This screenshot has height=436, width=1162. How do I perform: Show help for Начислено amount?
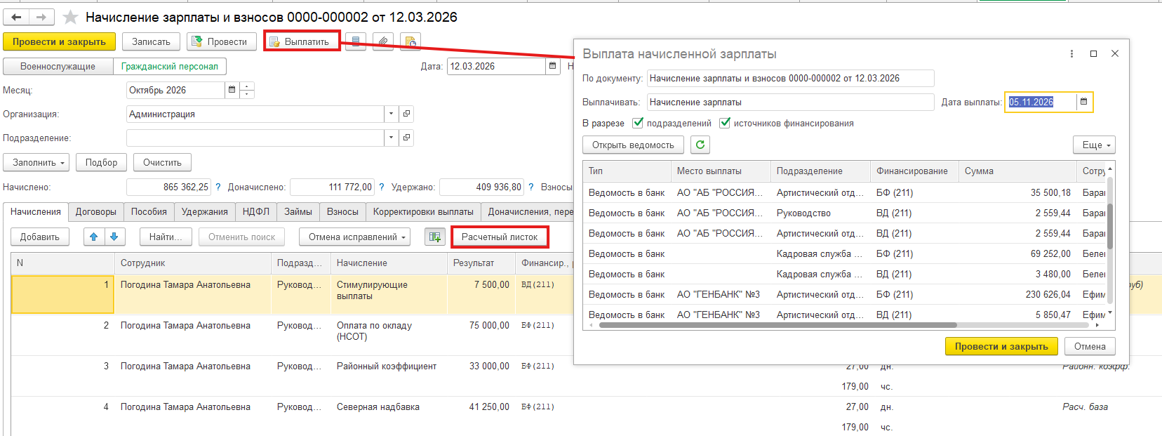coord(218,187)
